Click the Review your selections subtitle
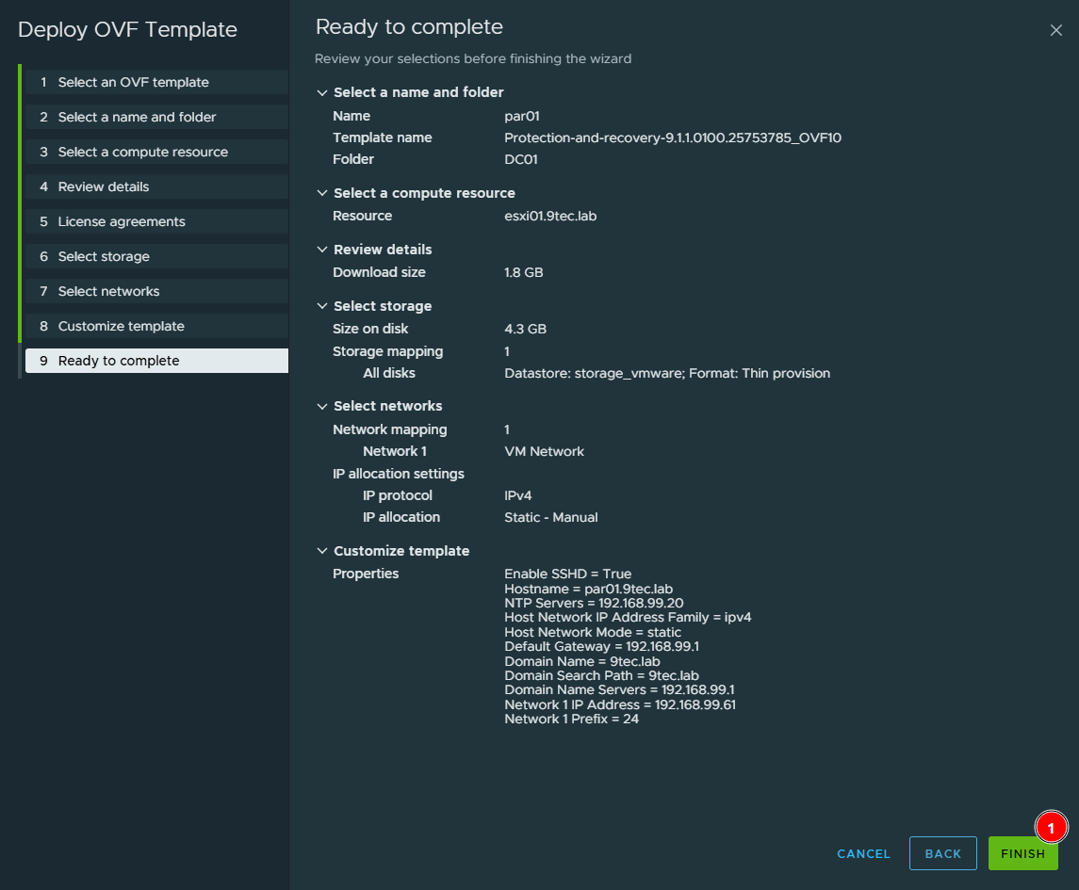The image size is (1079, 890). [473, 59]
